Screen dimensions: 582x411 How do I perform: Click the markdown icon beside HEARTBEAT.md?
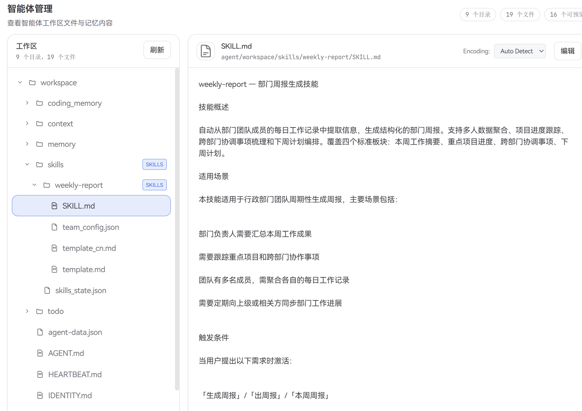tap(40, 374)
